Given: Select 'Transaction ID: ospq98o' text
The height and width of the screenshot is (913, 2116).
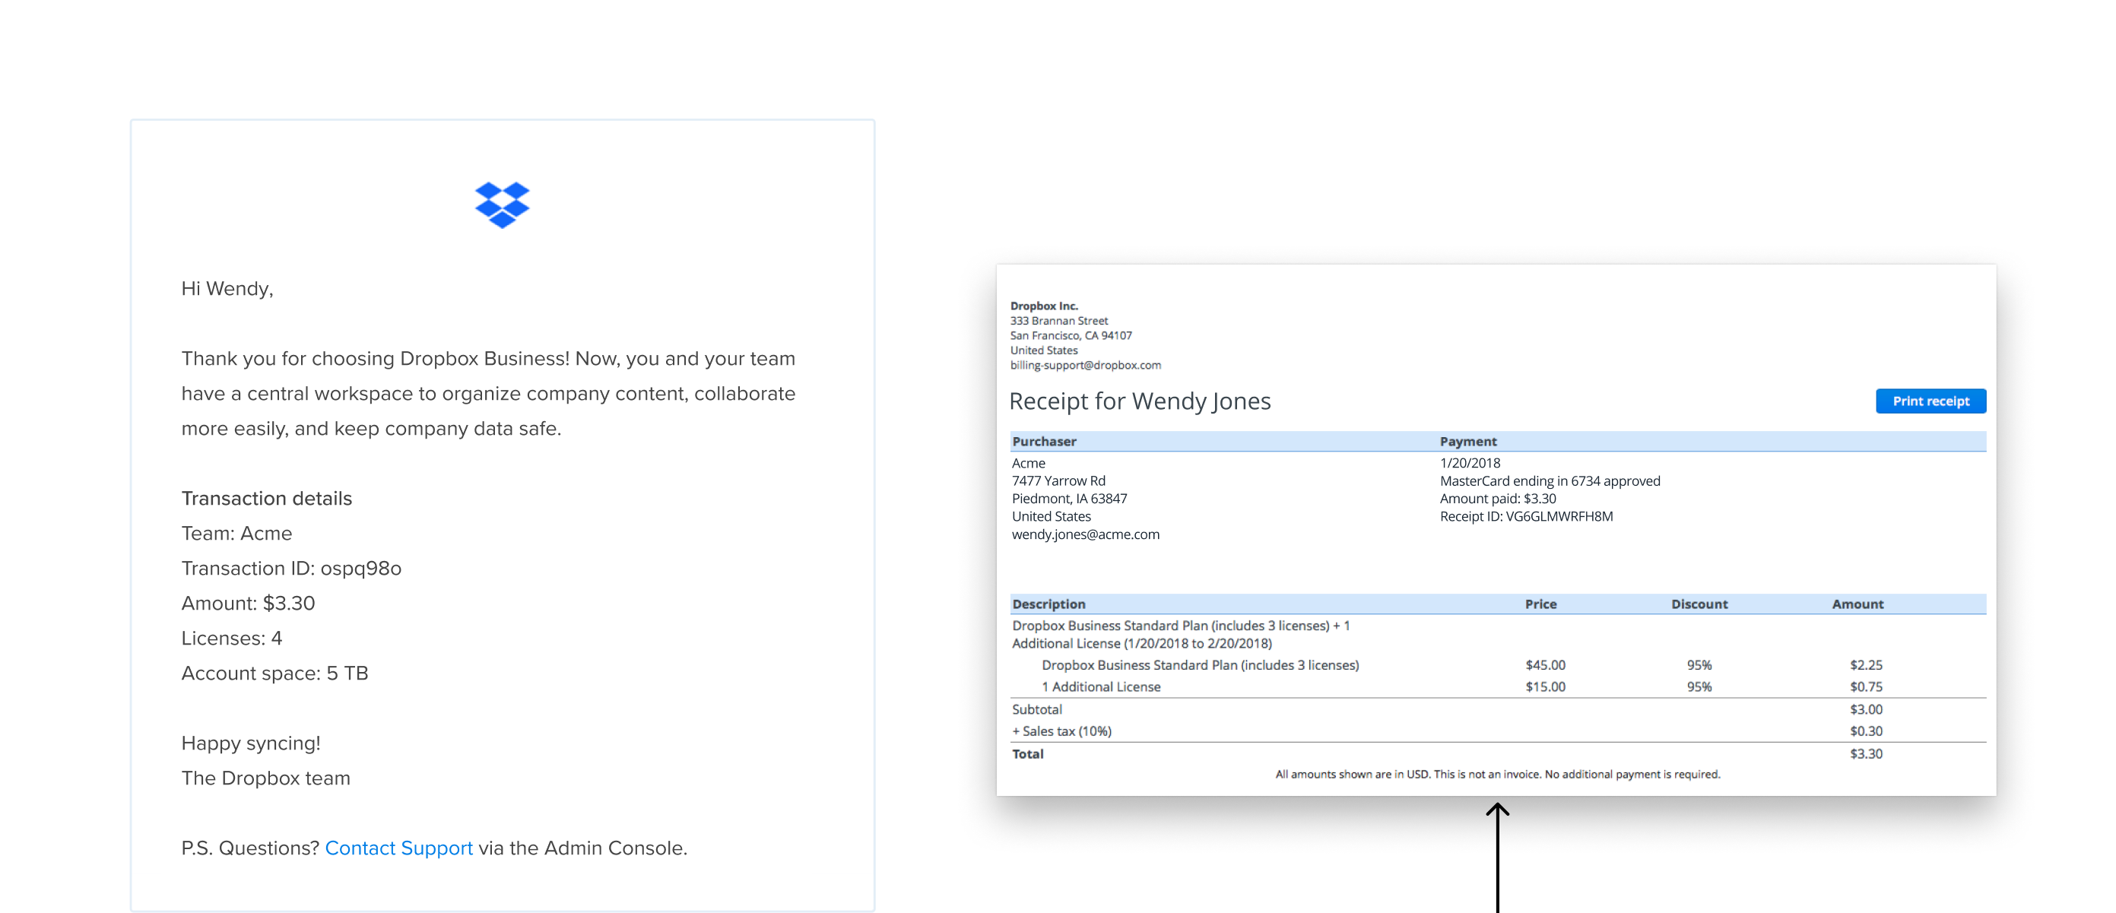Looking at the screenshot, I should tap(290, 569).
